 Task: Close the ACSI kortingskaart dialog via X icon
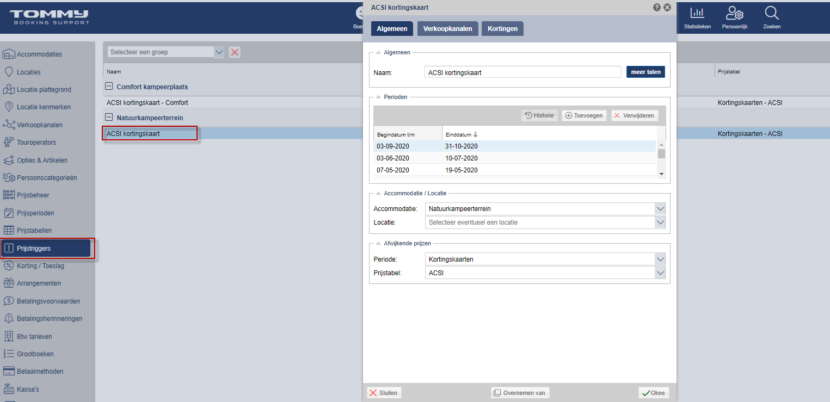[x=667, y=8]
